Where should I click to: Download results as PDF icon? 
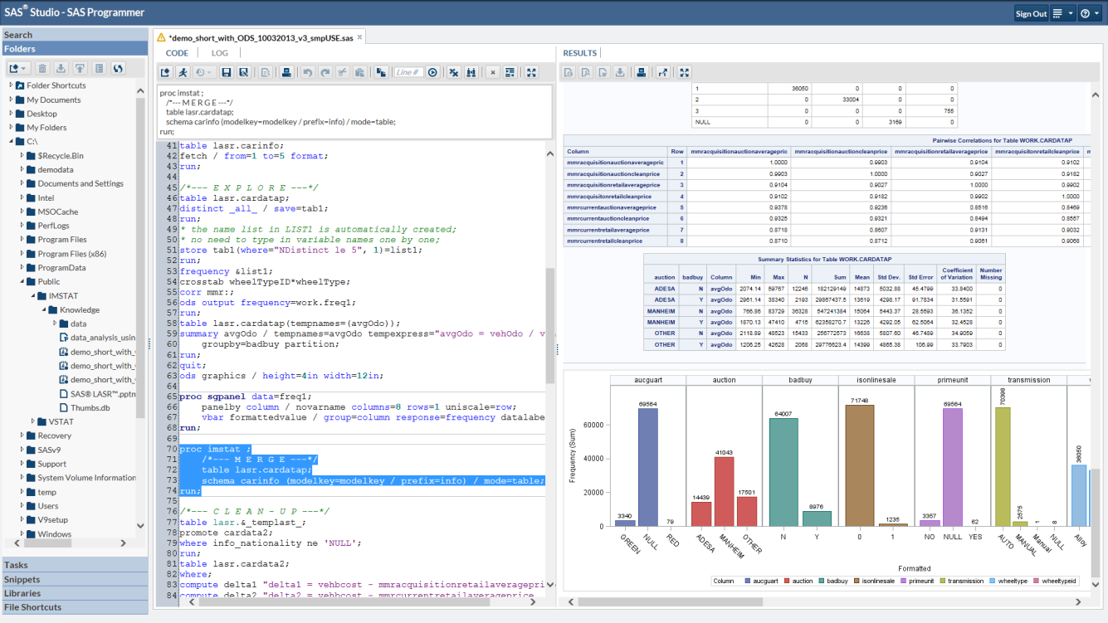click(586, 72)
